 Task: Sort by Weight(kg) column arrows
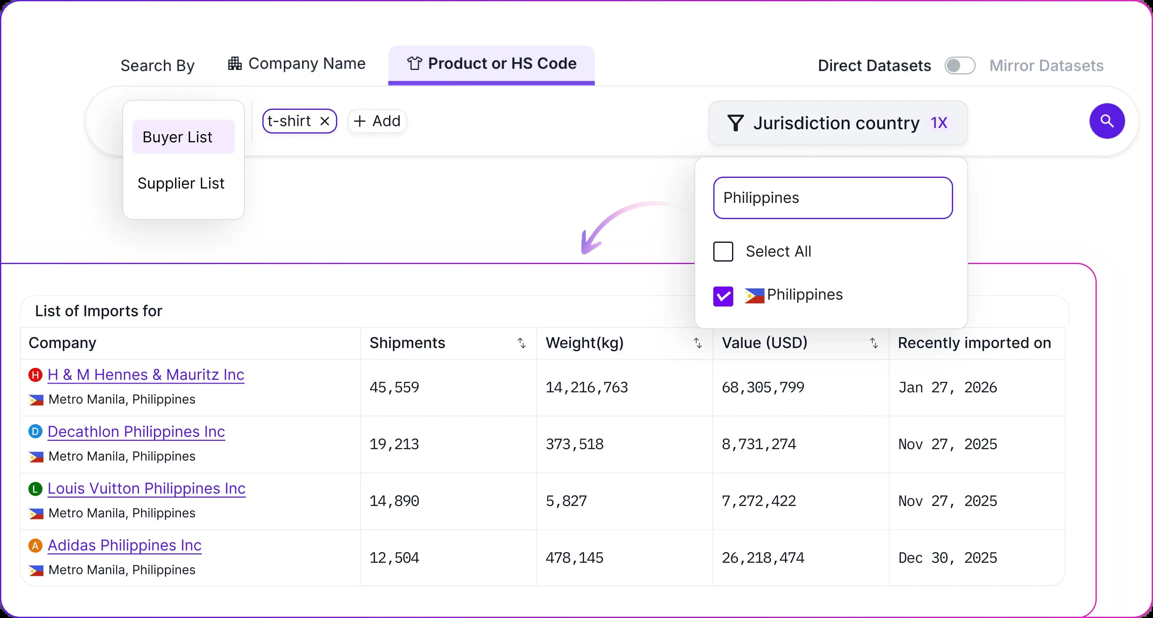pyautogui.click(x=697, y=343)
